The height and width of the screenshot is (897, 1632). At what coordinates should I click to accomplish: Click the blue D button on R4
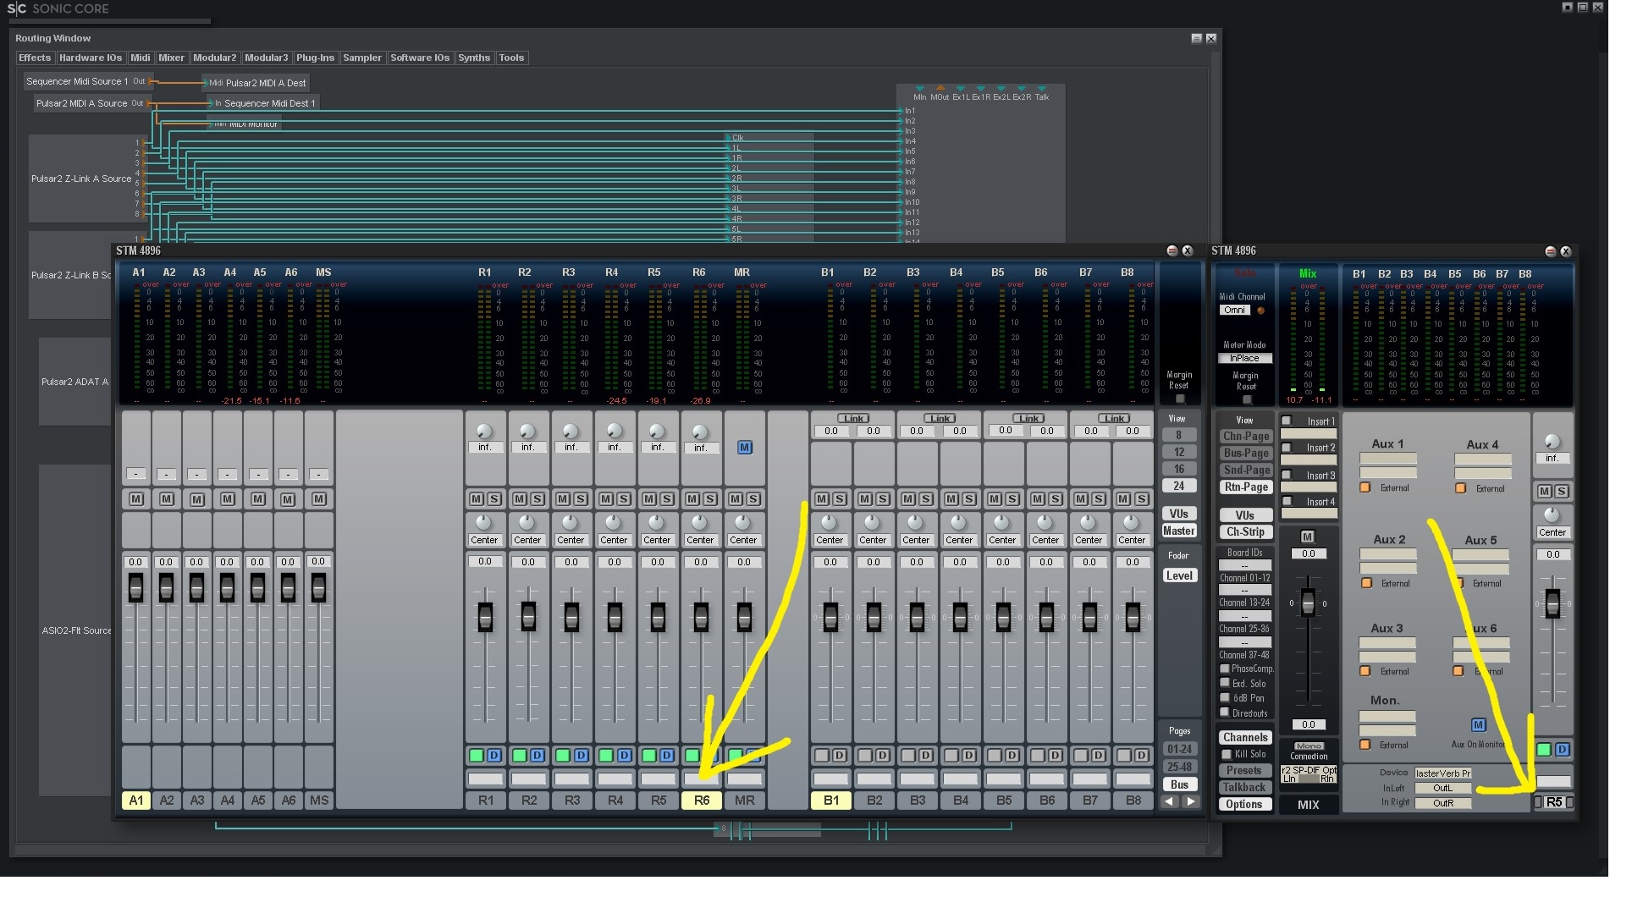coord(624,755)
